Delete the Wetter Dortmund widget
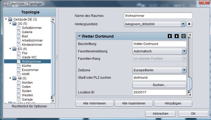The width and height of the screenshot is (211, 120). pyautogui.click(x=183, y=36)
